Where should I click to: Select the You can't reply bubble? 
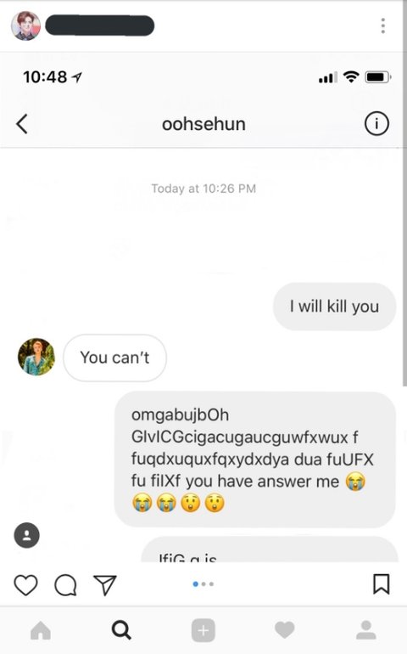(114, 358)
